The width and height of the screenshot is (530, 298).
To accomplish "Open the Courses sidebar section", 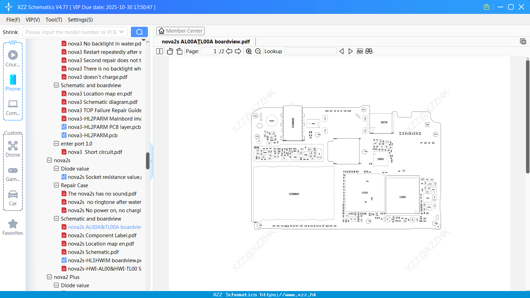I will pyautogui.click(x=13, y=59).
